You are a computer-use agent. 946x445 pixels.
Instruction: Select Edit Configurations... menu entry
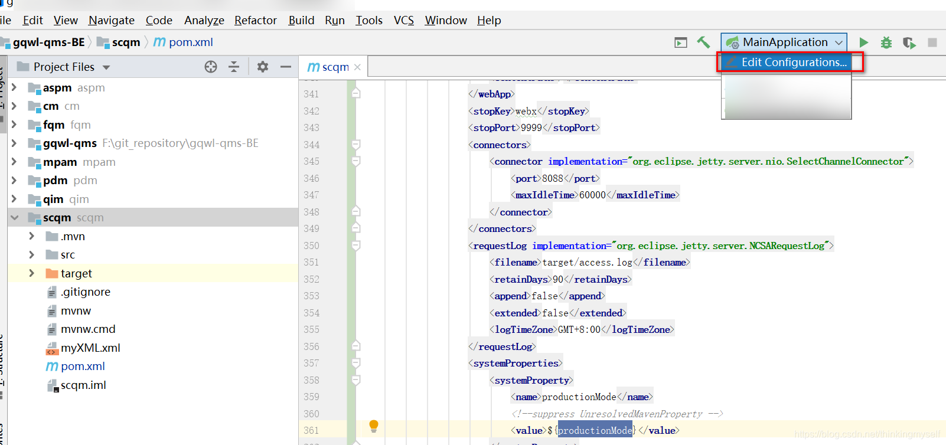(787, 62)
